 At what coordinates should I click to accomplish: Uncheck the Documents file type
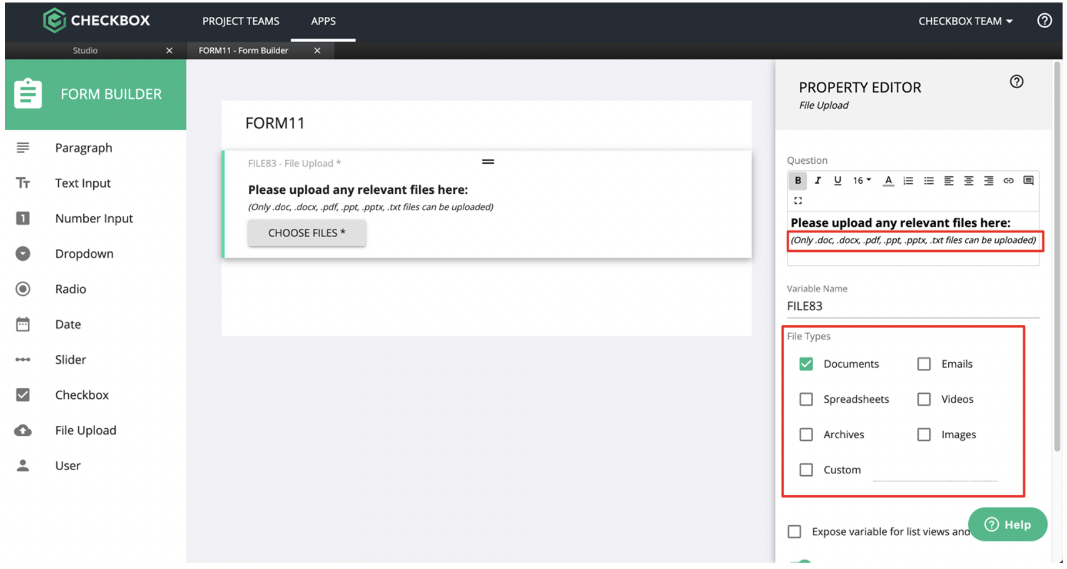click(x=806, y=364)
